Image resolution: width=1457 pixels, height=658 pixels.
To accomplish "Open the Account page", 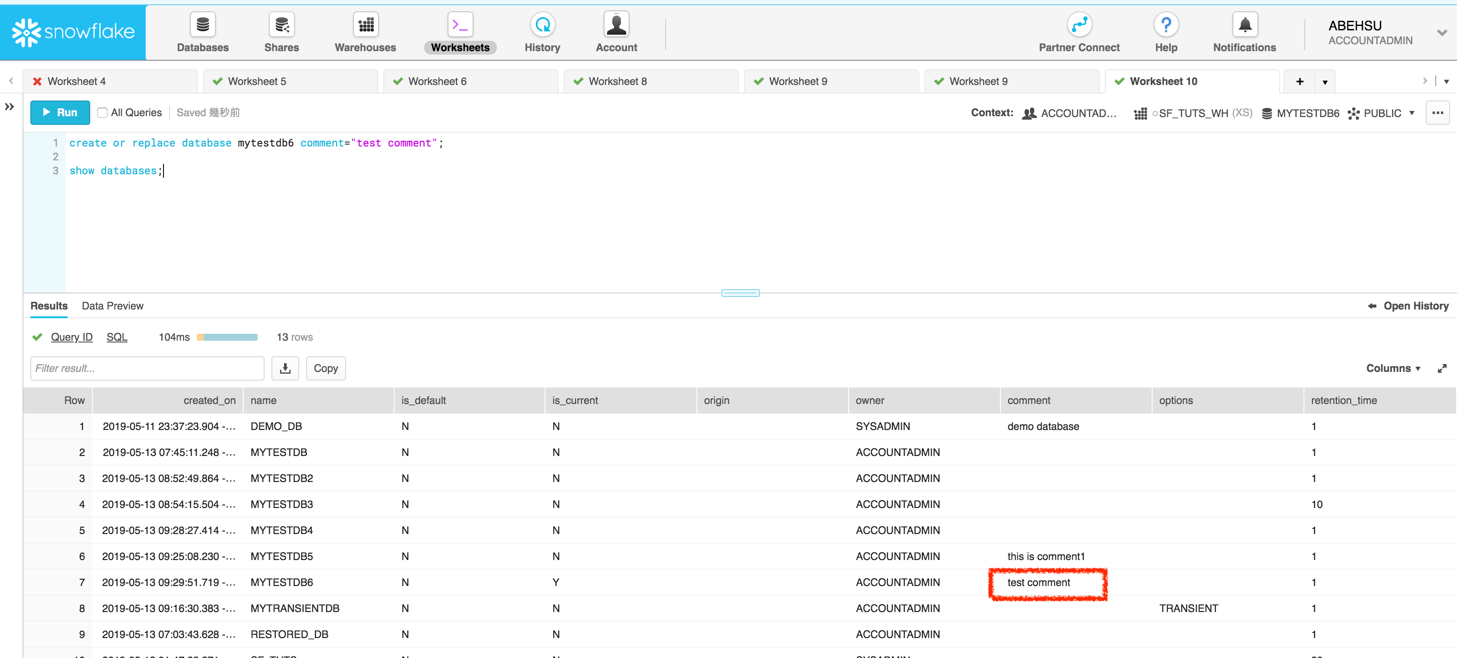I will 616,33.
